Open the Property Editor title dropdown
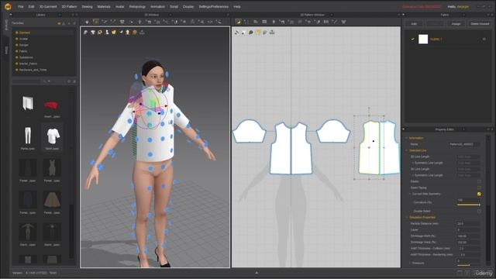 tap(463, 129)
